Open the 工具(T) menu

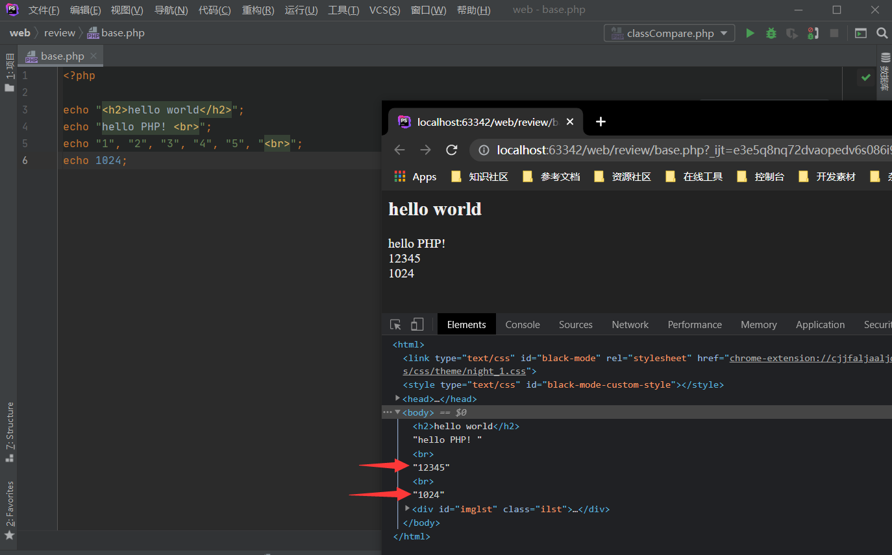tap(343, 10)
